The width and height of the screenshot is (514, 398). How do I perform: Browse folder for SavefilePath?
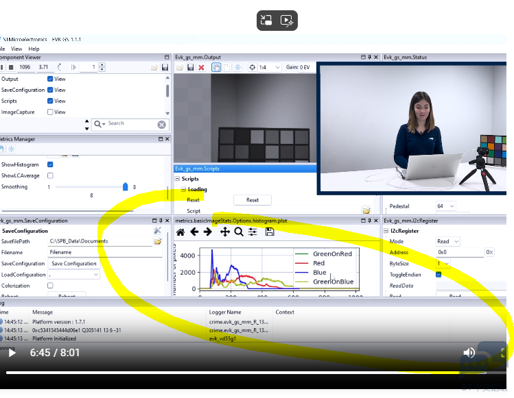pos(158,242)
